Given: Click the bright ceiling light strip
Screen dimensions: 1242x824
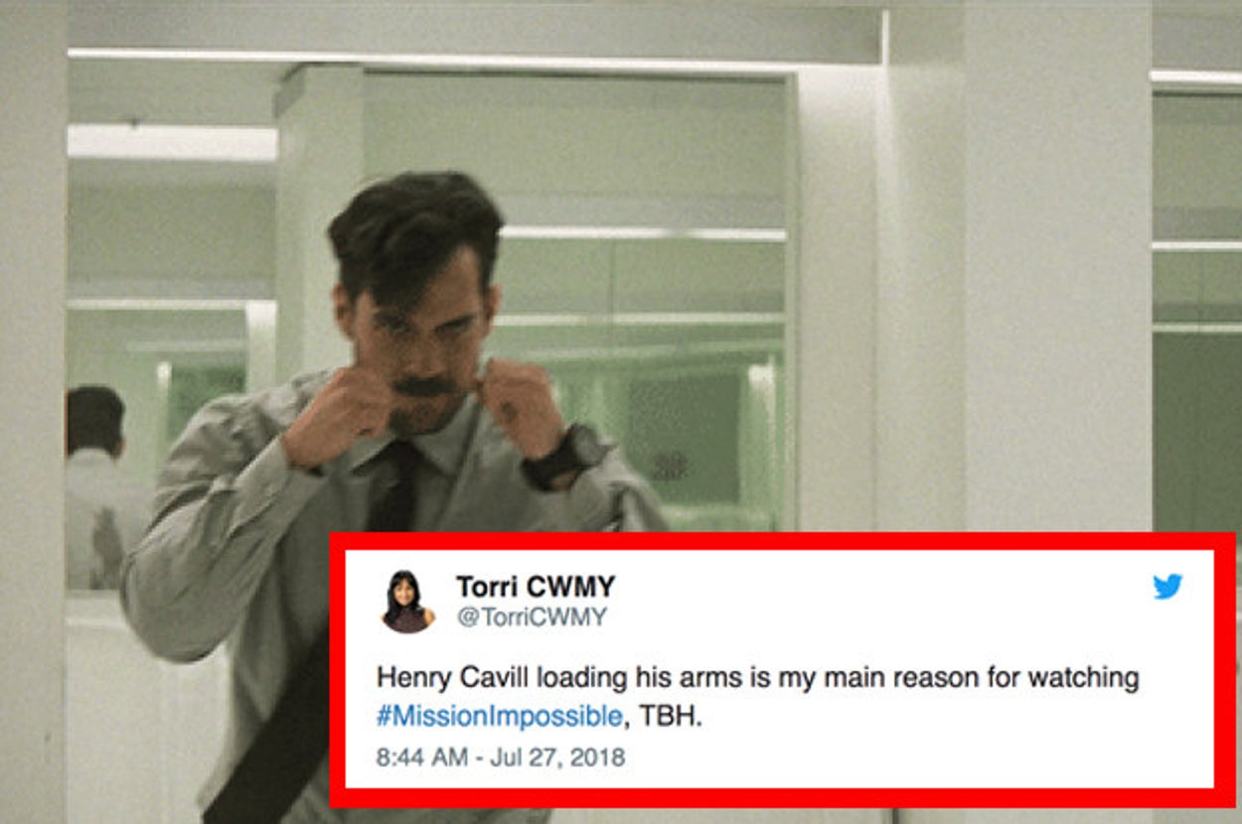Looking at the screenshot, I should click(x=172, y=142).
